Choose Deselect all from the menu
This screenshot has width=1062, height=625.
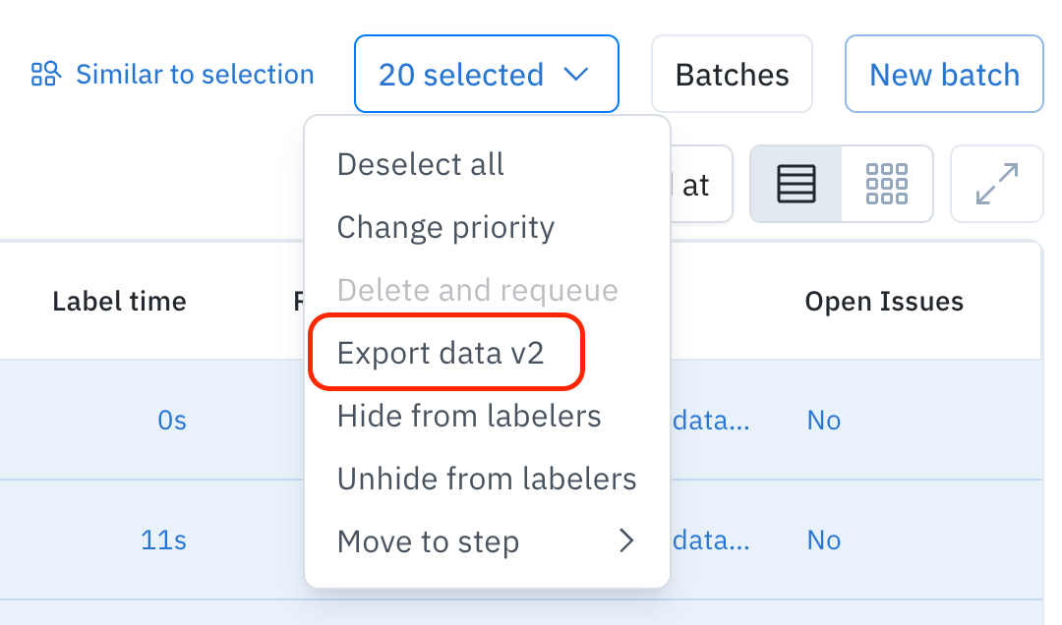[x=420, y=164]
